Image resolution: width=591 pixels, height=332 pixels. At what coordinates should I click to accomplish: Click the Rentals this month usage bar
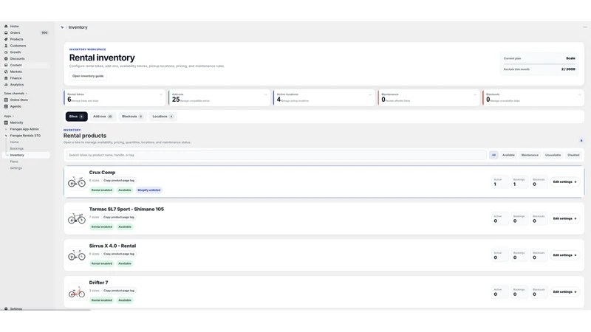(539, 64)
